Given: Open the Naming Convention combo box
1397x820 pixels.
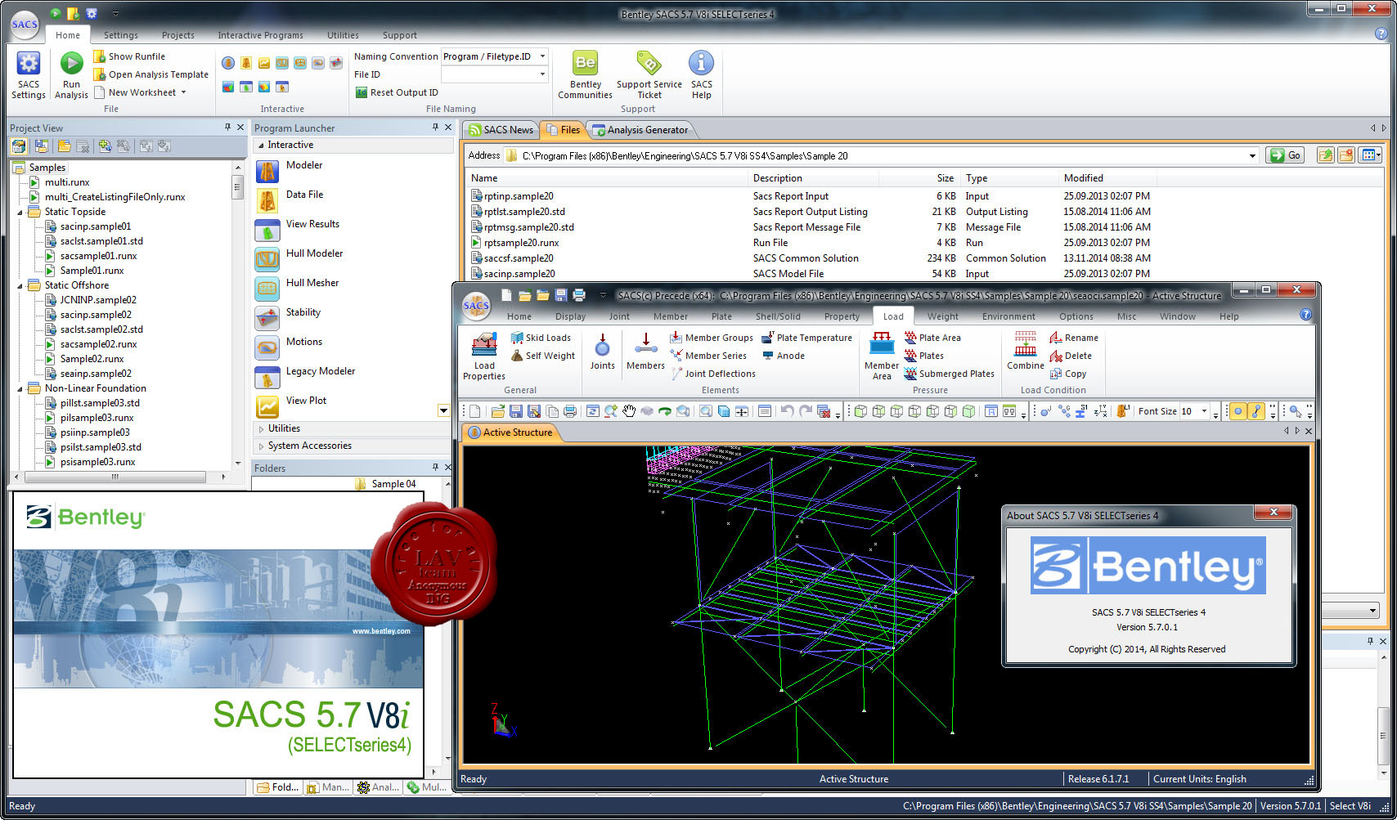Looking at the screenshot, I should click(x=494, y=56).
